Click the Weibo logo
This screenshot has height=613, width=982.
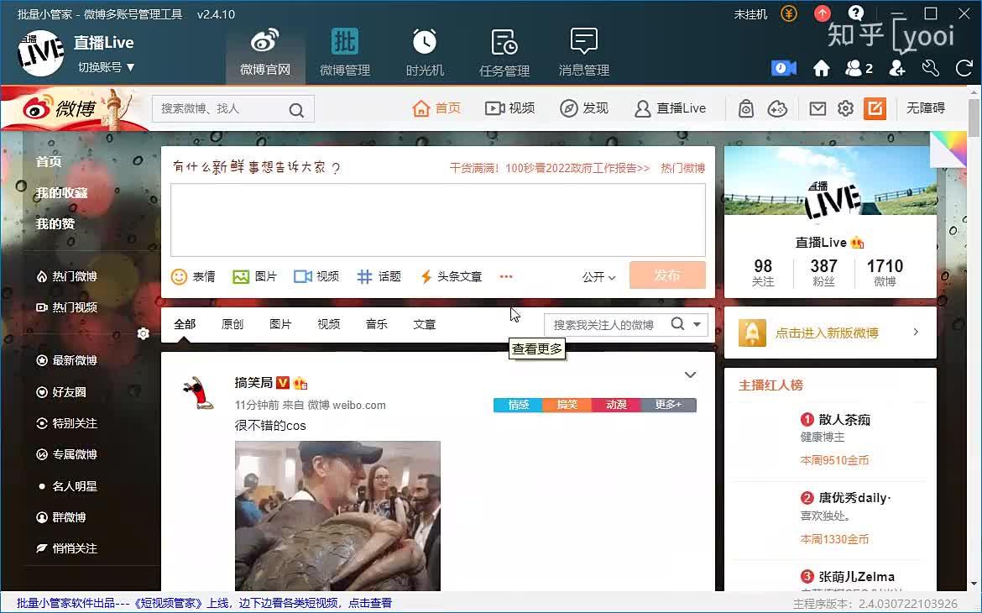(x=60, y=108)
